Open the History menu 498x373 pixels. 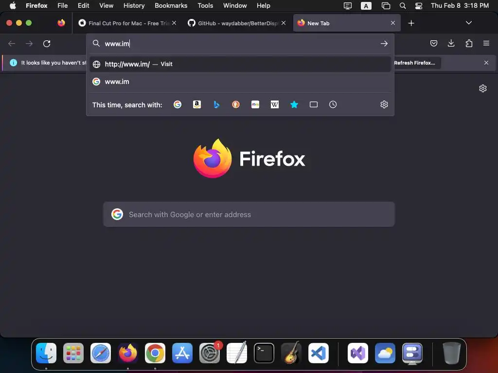pyautogui.click(x=134, y=5)
